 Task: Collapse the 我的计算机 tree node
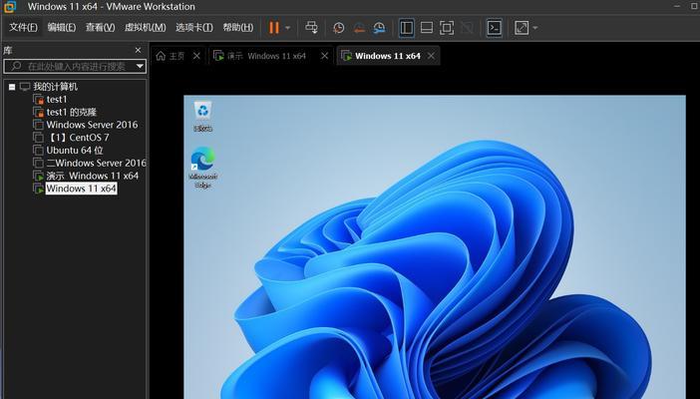tap(12, 87)
